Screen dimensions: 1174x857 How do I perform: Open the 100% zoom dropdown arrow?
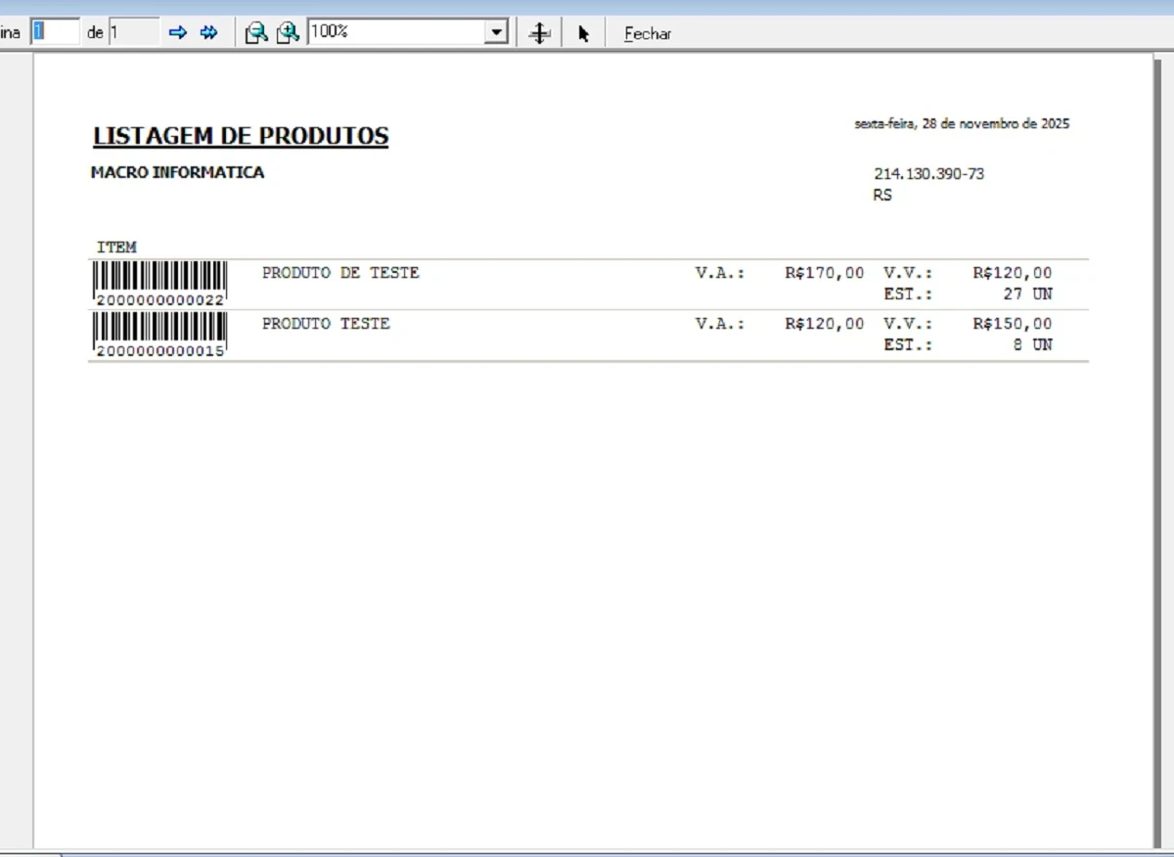point(498,33)
